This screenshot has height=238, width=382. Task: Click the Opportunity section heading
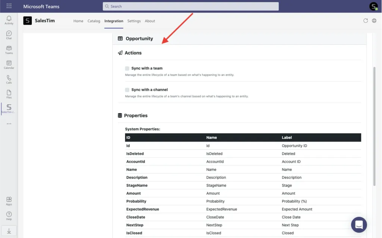[x=140, y=38]
